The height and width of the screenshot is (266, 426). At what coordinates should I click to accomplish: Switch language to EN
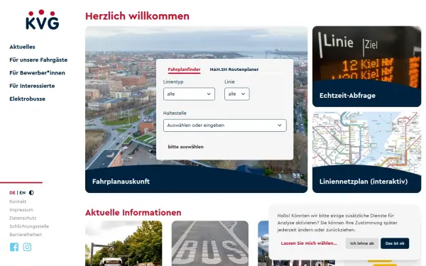[23, 193]
